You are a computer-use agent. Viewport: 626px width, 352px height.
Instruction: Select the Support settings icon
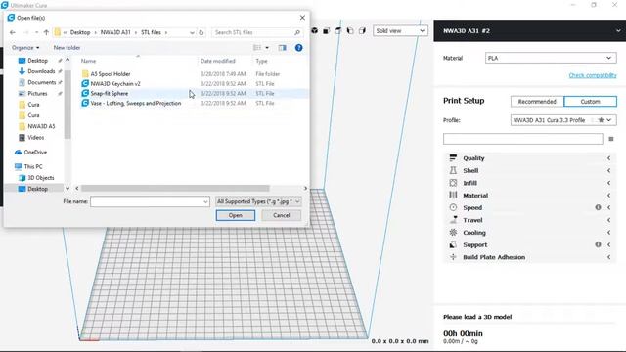[x=453, y=244]
